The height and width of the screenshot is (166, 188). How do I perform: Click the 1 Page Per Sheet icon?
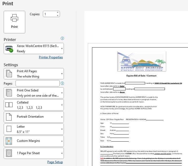click(9, 153)
